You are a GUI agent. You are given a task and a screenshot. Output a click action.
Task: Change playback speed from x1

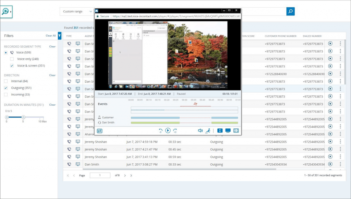pos(208,131)
